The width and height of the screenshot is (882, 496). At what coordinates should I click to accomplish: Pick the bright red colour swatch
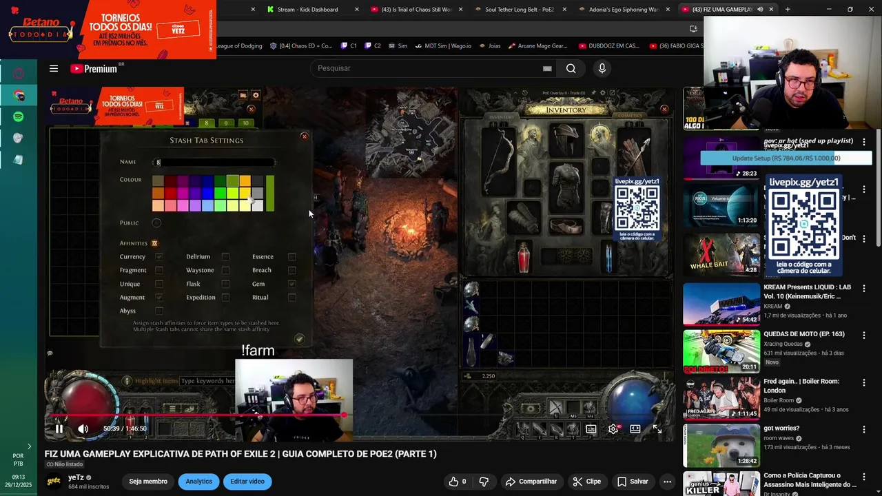click(x=170, y=194)
